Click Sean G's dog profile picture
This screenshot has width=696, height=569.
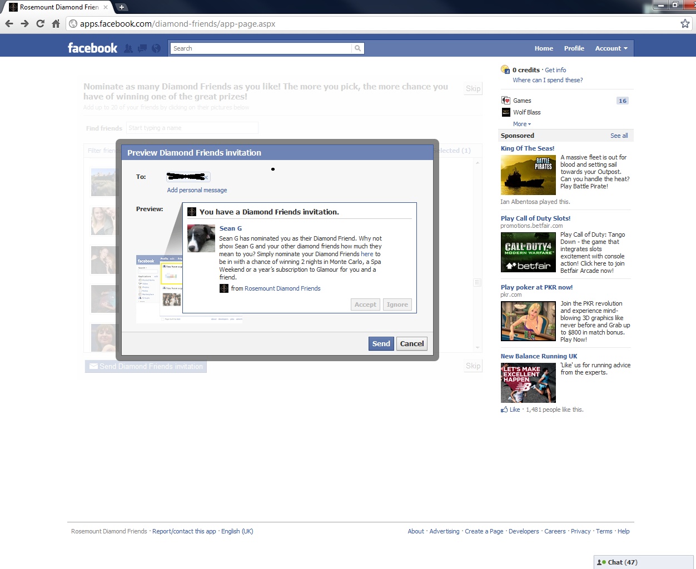201,238
